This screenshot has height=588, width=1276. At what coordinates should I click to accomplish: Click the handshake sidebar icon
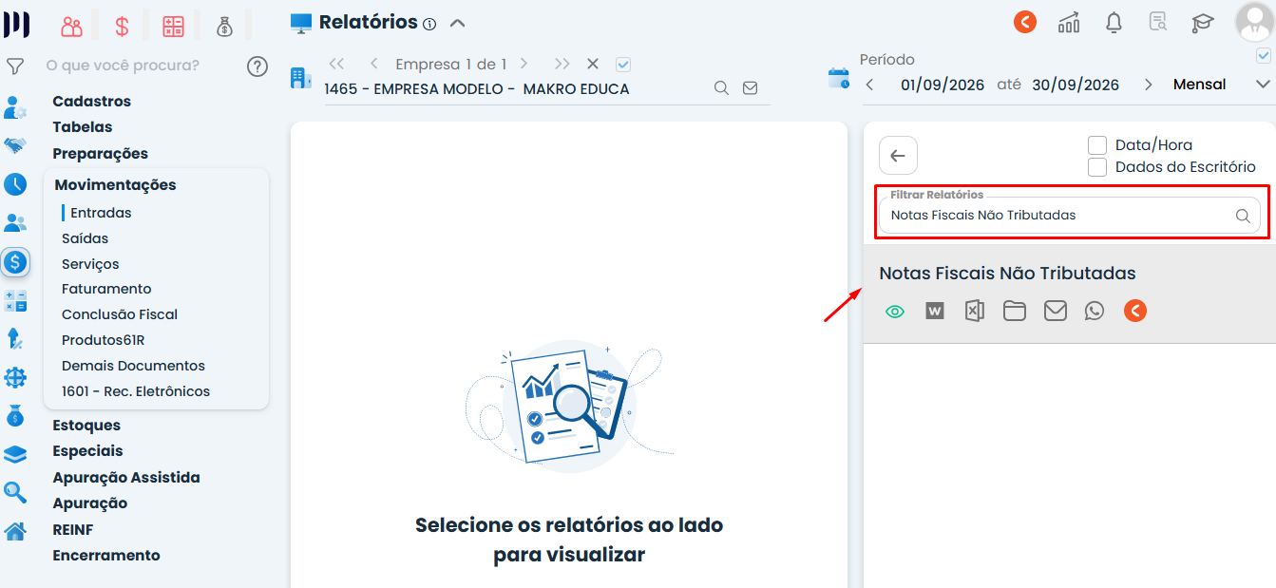(x=15, y=145)
